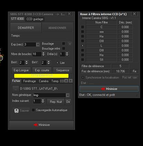Click the Foc de référence value 18.706

point(120,71)
